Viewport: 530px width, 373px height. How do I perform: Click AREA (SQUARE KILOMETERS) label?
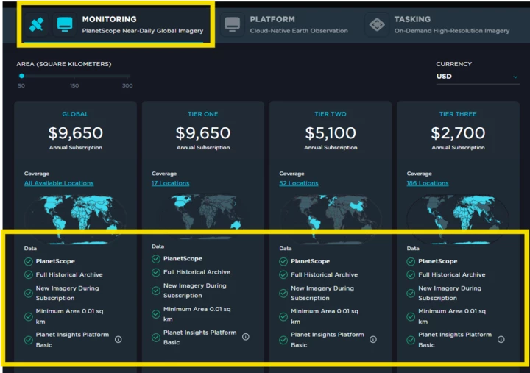coord(64,64)
